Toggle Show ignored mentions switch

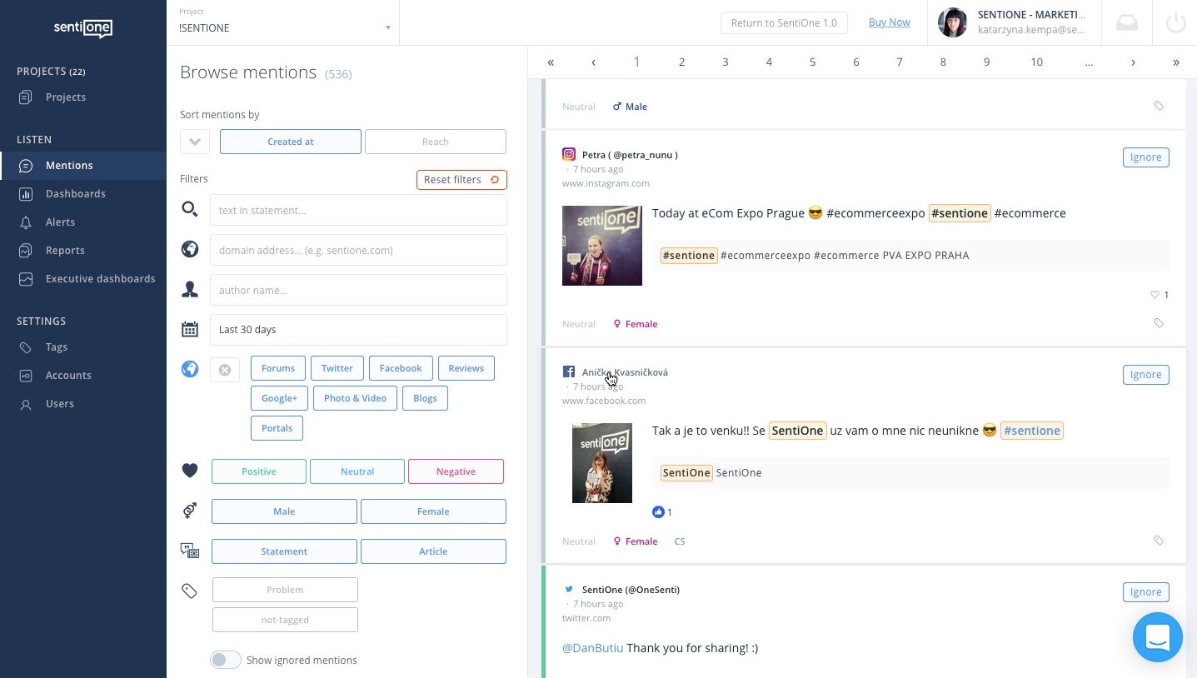coord(225,660)
